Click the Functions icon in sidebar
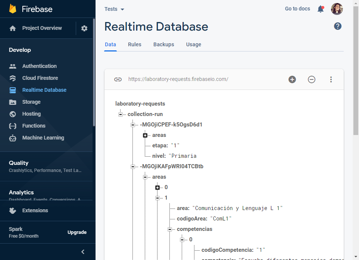 click(13, 126)
